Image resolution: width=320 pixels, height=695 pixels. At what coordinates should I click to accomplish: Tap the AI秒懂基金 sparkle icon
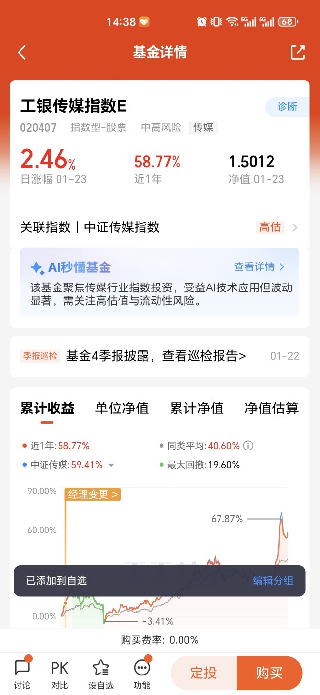37,267
